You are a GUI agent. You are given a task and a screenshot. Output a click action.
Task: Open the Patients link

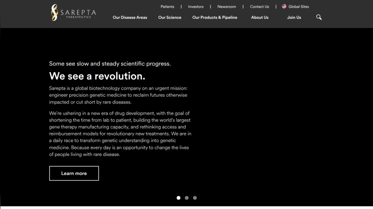(167, 7)
